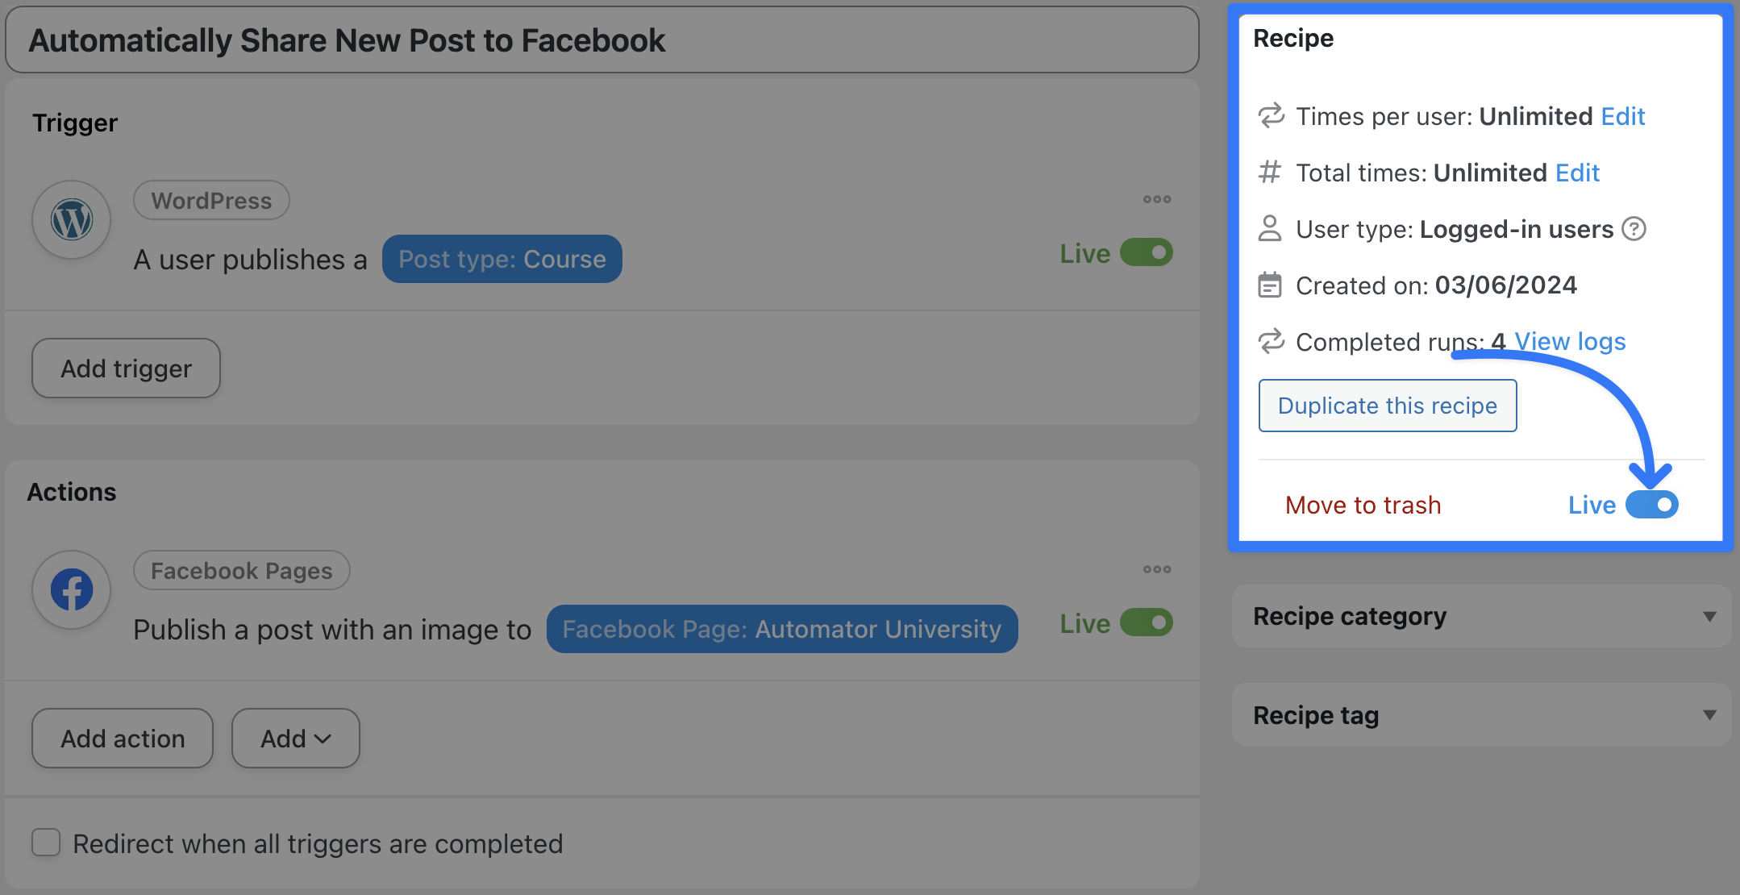Image resolution: width=1740 pixels, height=895 pixels.
Task: Click the user icon beside User type
Action: [x=1270, y=229]
